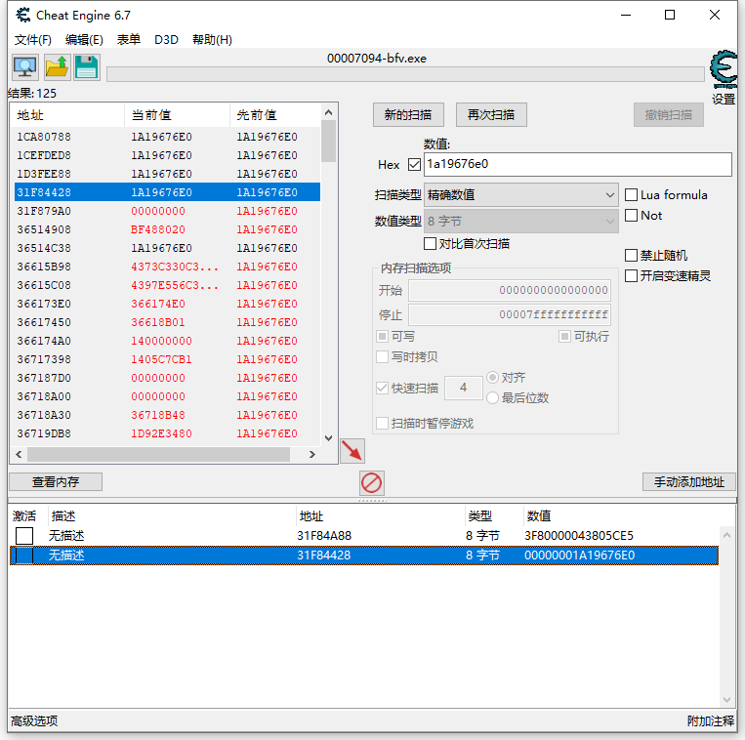This screenshot has width=745, height=740.
Task: Open the 帮助(H) menu
Action: click(212, 39)
